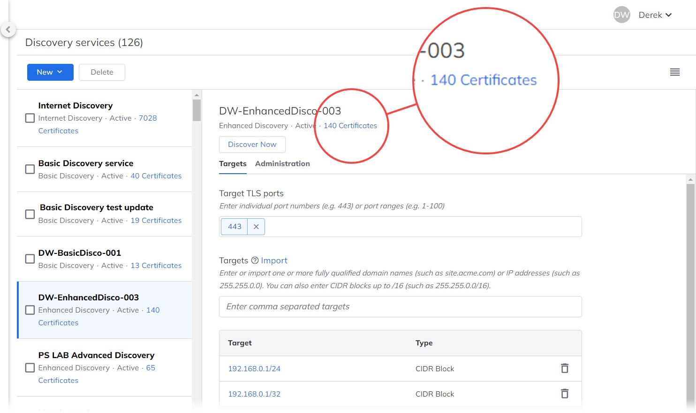Image resolution: width=696 pixels, height=413 pixels.
Task: Click inside the Target TLS ports field
Action: 400,227
